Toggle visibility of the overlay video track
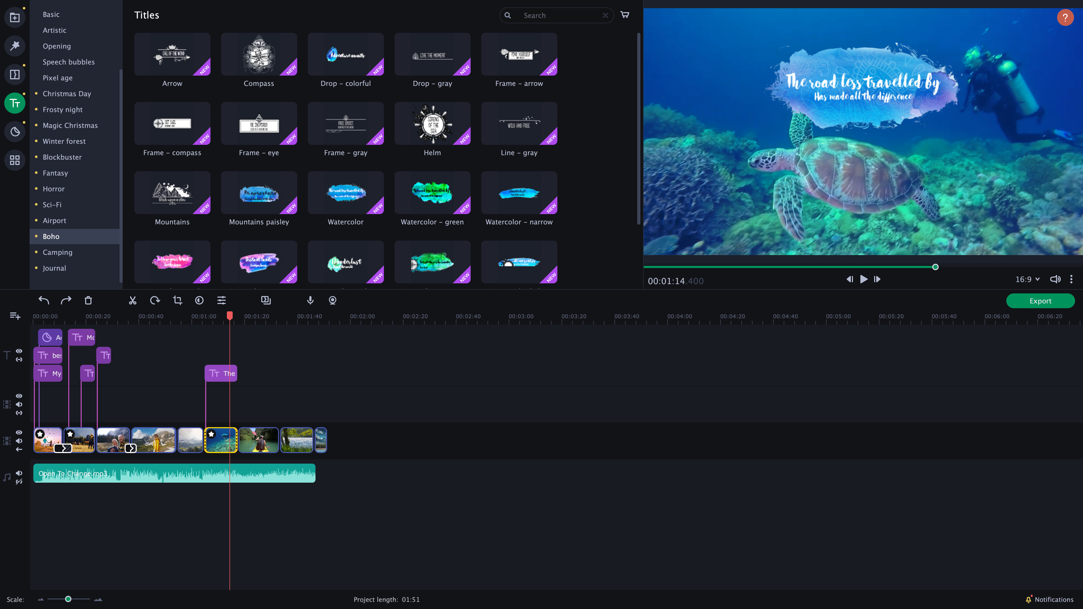1083x609 pixels. 19,396
